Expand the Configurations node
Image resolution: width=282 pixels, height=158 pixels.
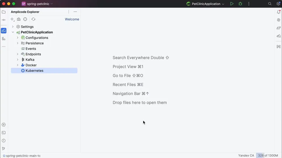tap(18, 38)
